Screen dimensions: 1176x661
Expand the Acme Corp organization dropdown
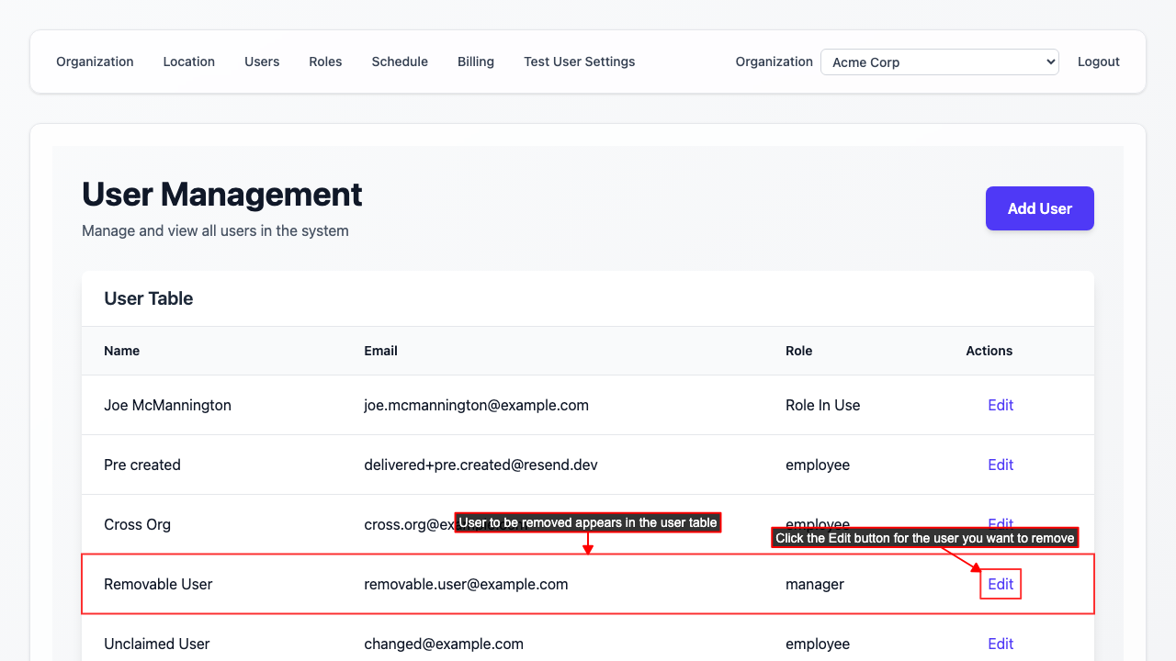tap(939, 62)
